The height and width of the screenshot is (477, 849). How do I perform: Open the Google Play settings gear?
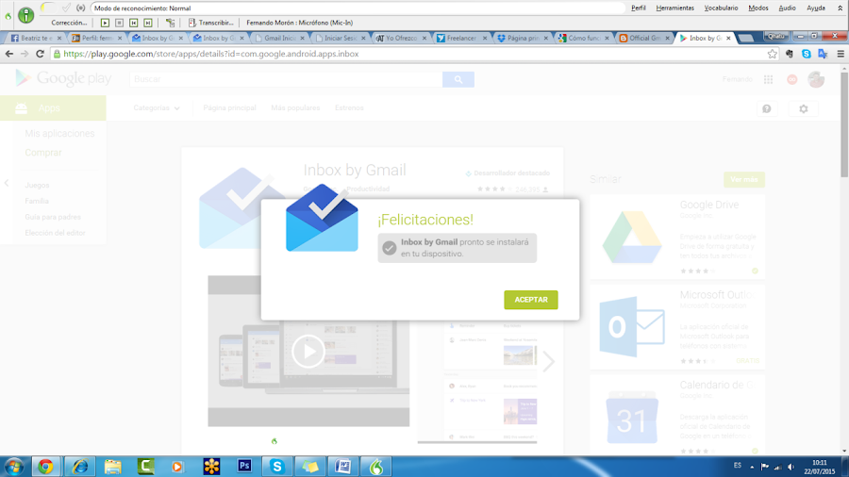[x=804, y=108]
